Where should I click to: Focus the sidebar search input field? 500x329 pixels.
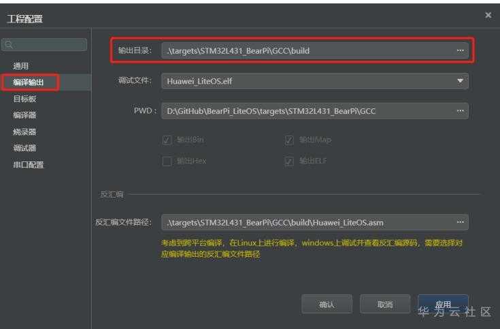coord(44,44)
